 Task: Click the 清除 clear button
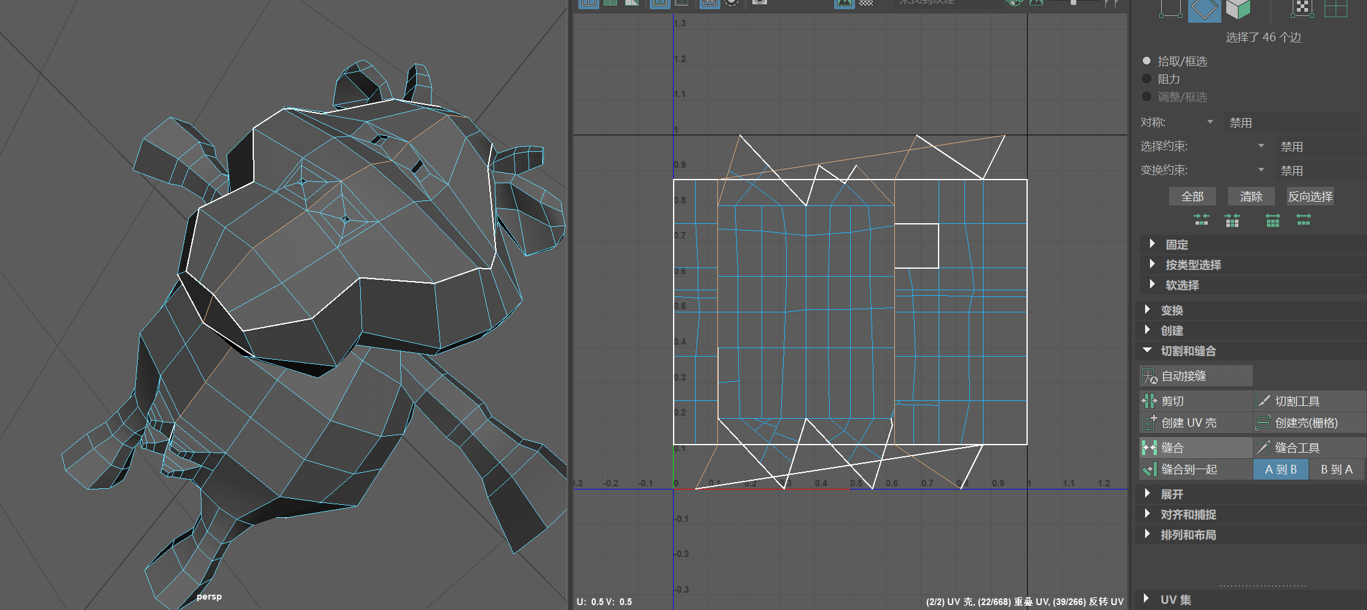[1251, 197]
